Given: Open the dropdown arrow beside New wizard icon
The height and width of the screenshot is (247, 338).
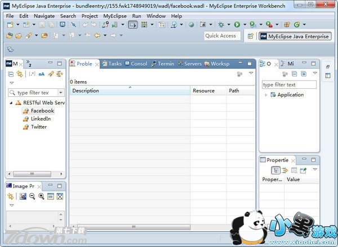Looking at the screenshot, I should [x=18, y=25].
